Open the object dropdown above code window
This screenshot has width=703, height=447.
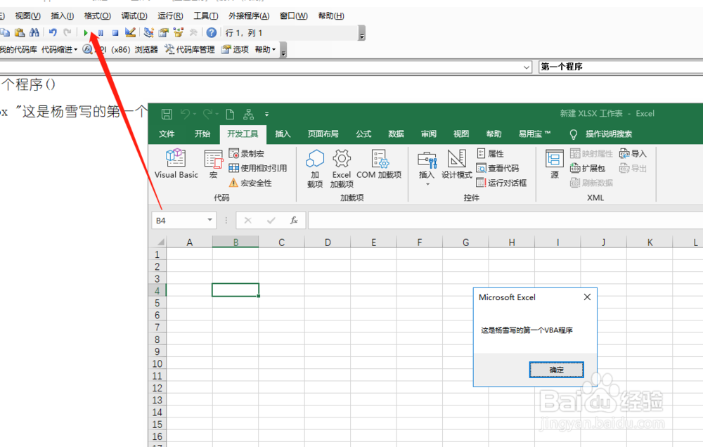527,67
